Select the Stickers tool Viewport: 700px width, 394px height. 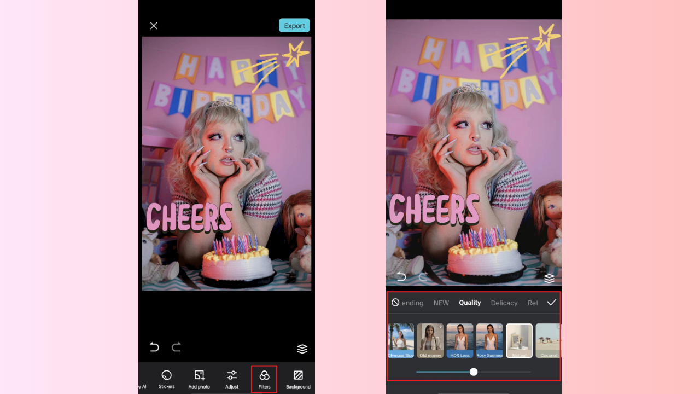tap(166, 379)
